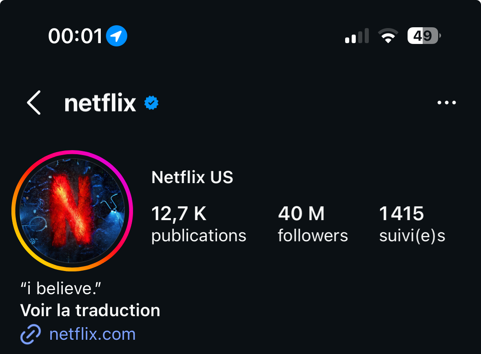
Task: Tap the word followers under 40 M
Action: pos(313,236)
